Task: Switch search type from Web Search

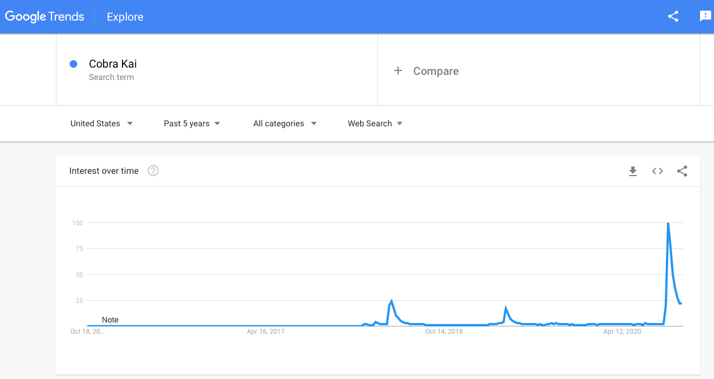Action: point(374,123)
